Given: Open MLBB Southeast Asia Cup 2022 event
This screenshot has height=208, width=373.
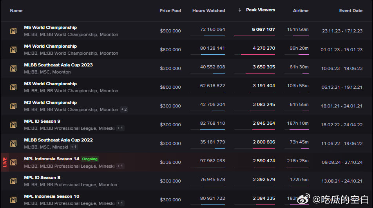Looking at the screenshot, I should click(58, 140).
